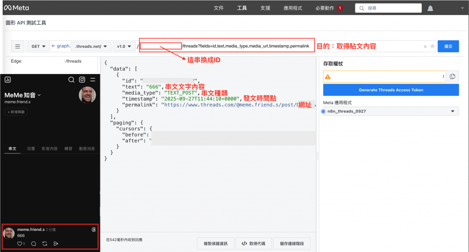Select the 動態消息 tab
The height and width of the screenshot is (252, 469).
(87, 148)
